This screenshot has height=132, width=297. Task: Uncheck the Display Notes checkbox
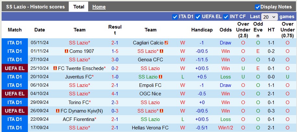257,7
